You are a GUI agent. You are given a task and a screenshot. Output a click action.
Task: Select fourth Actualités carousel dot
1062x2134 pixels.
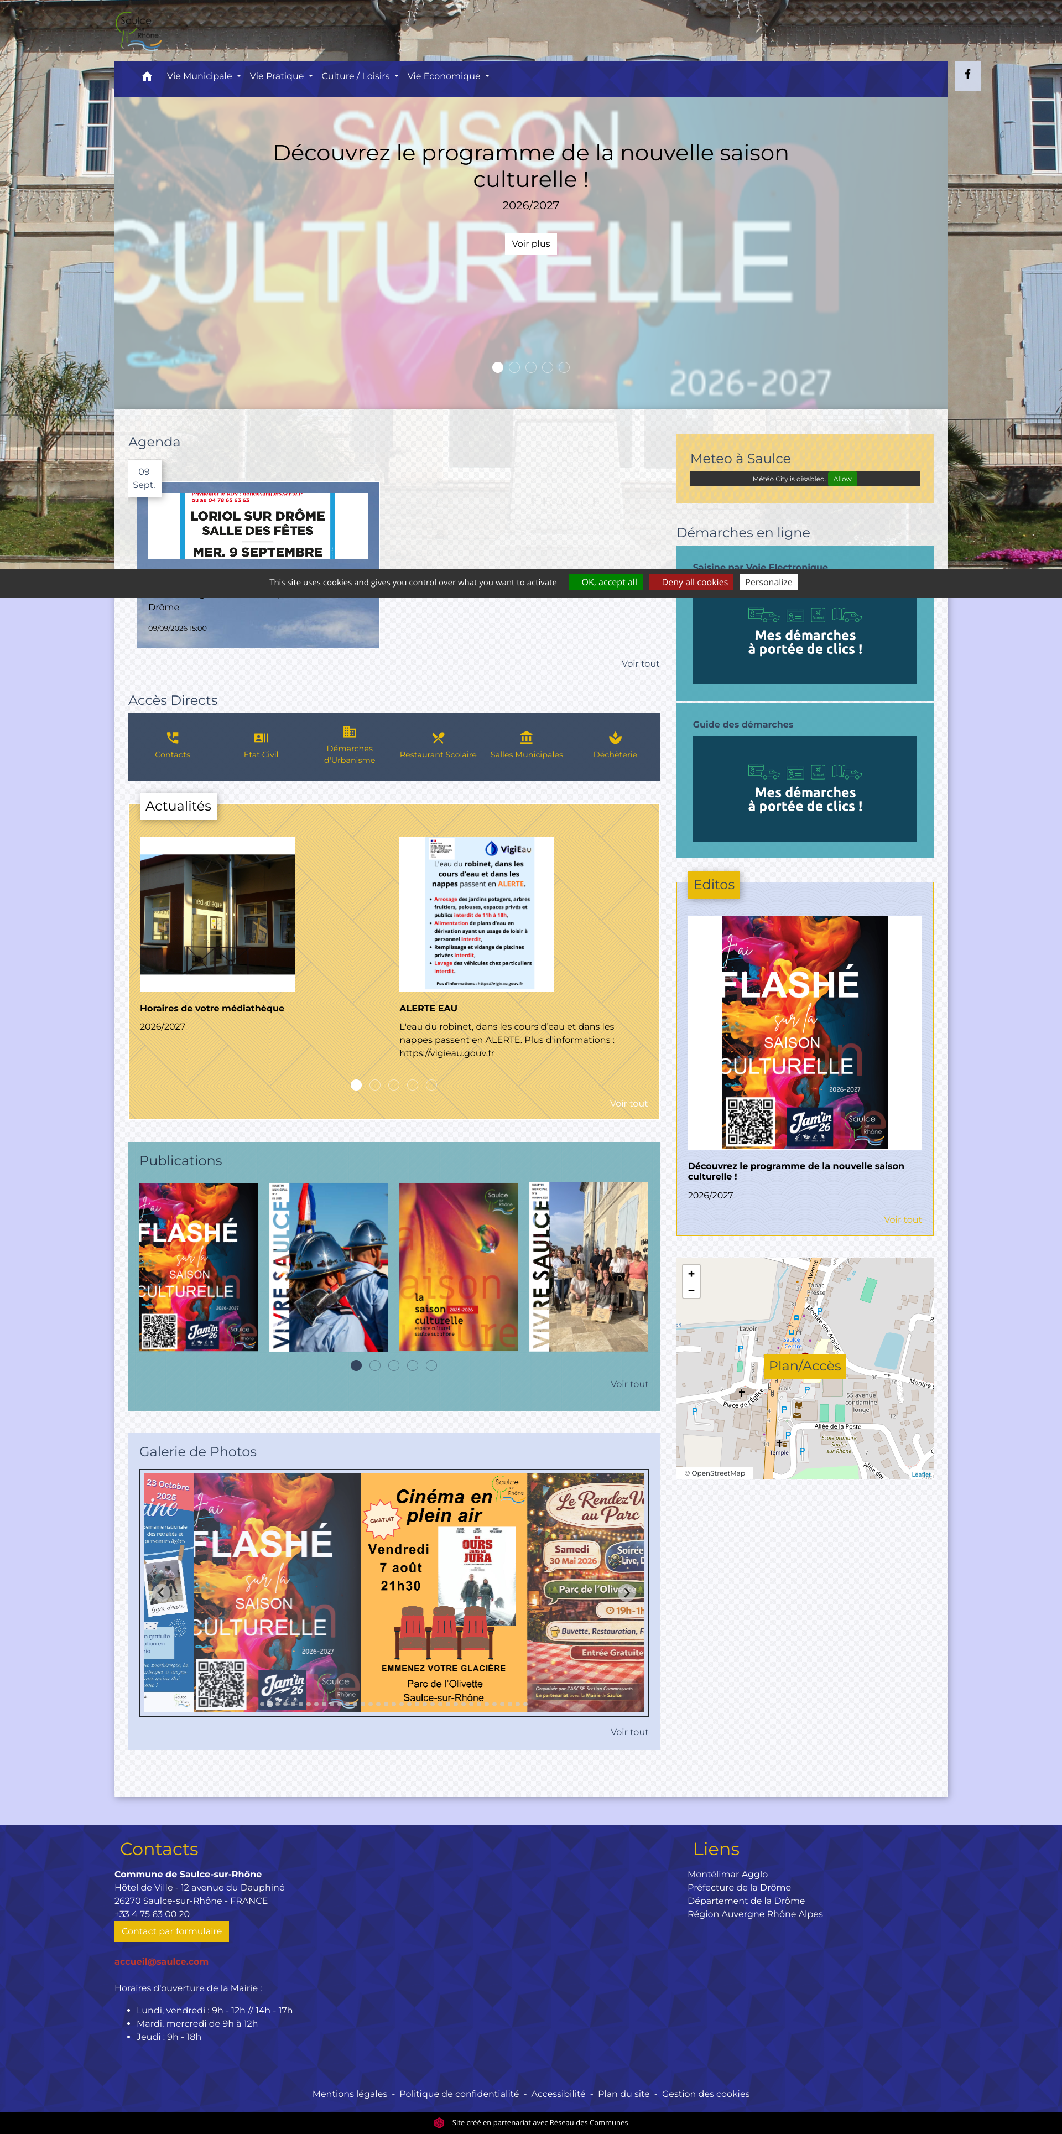click(x=413, y=1084)
